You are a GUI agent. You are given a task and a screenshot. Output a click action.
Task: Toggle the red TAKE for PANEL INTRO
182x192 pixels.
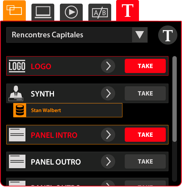[145, 135]
